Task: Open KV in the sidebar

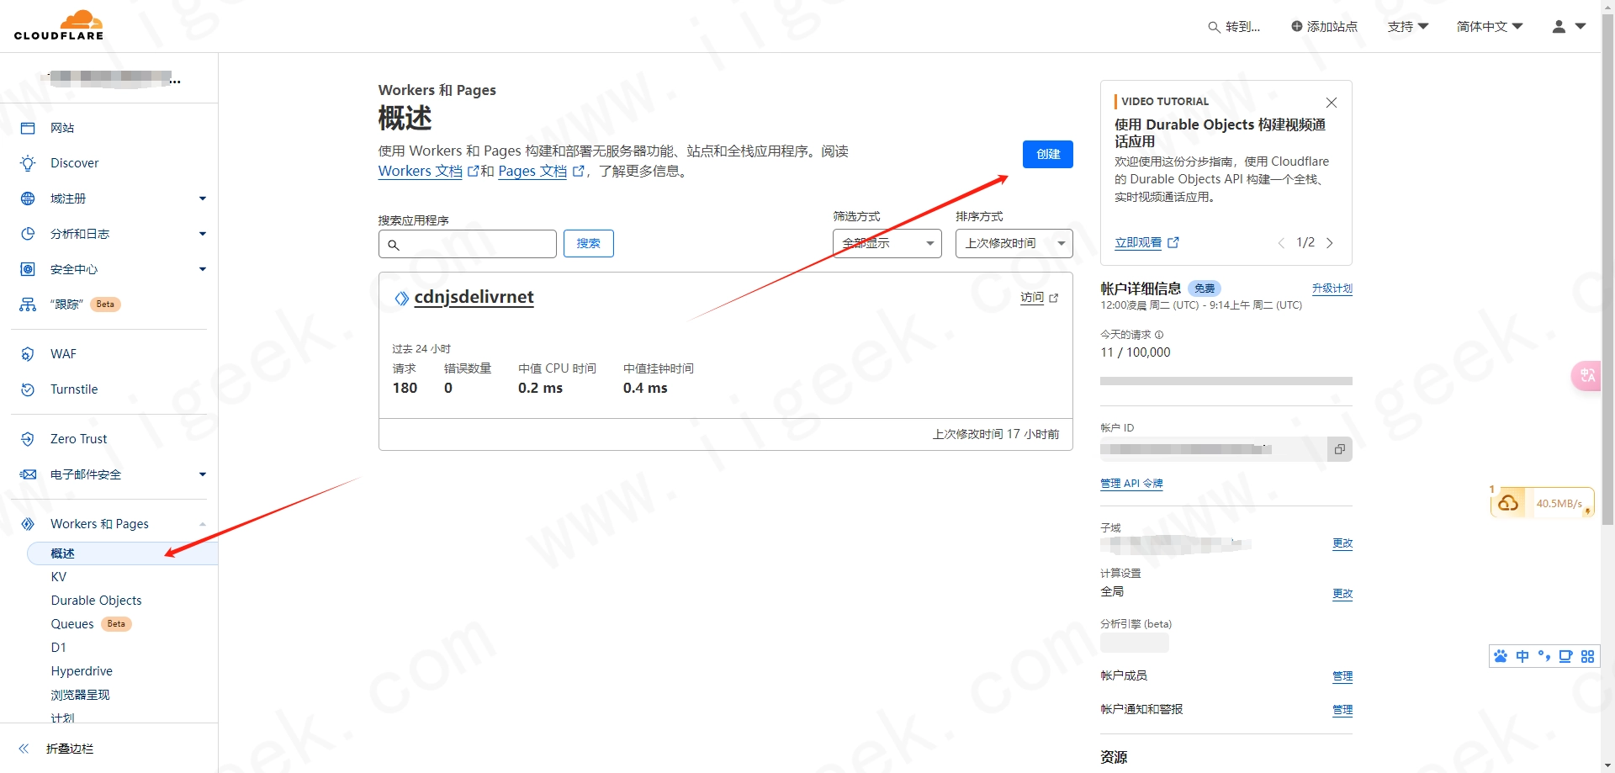Action: [59, 577]
